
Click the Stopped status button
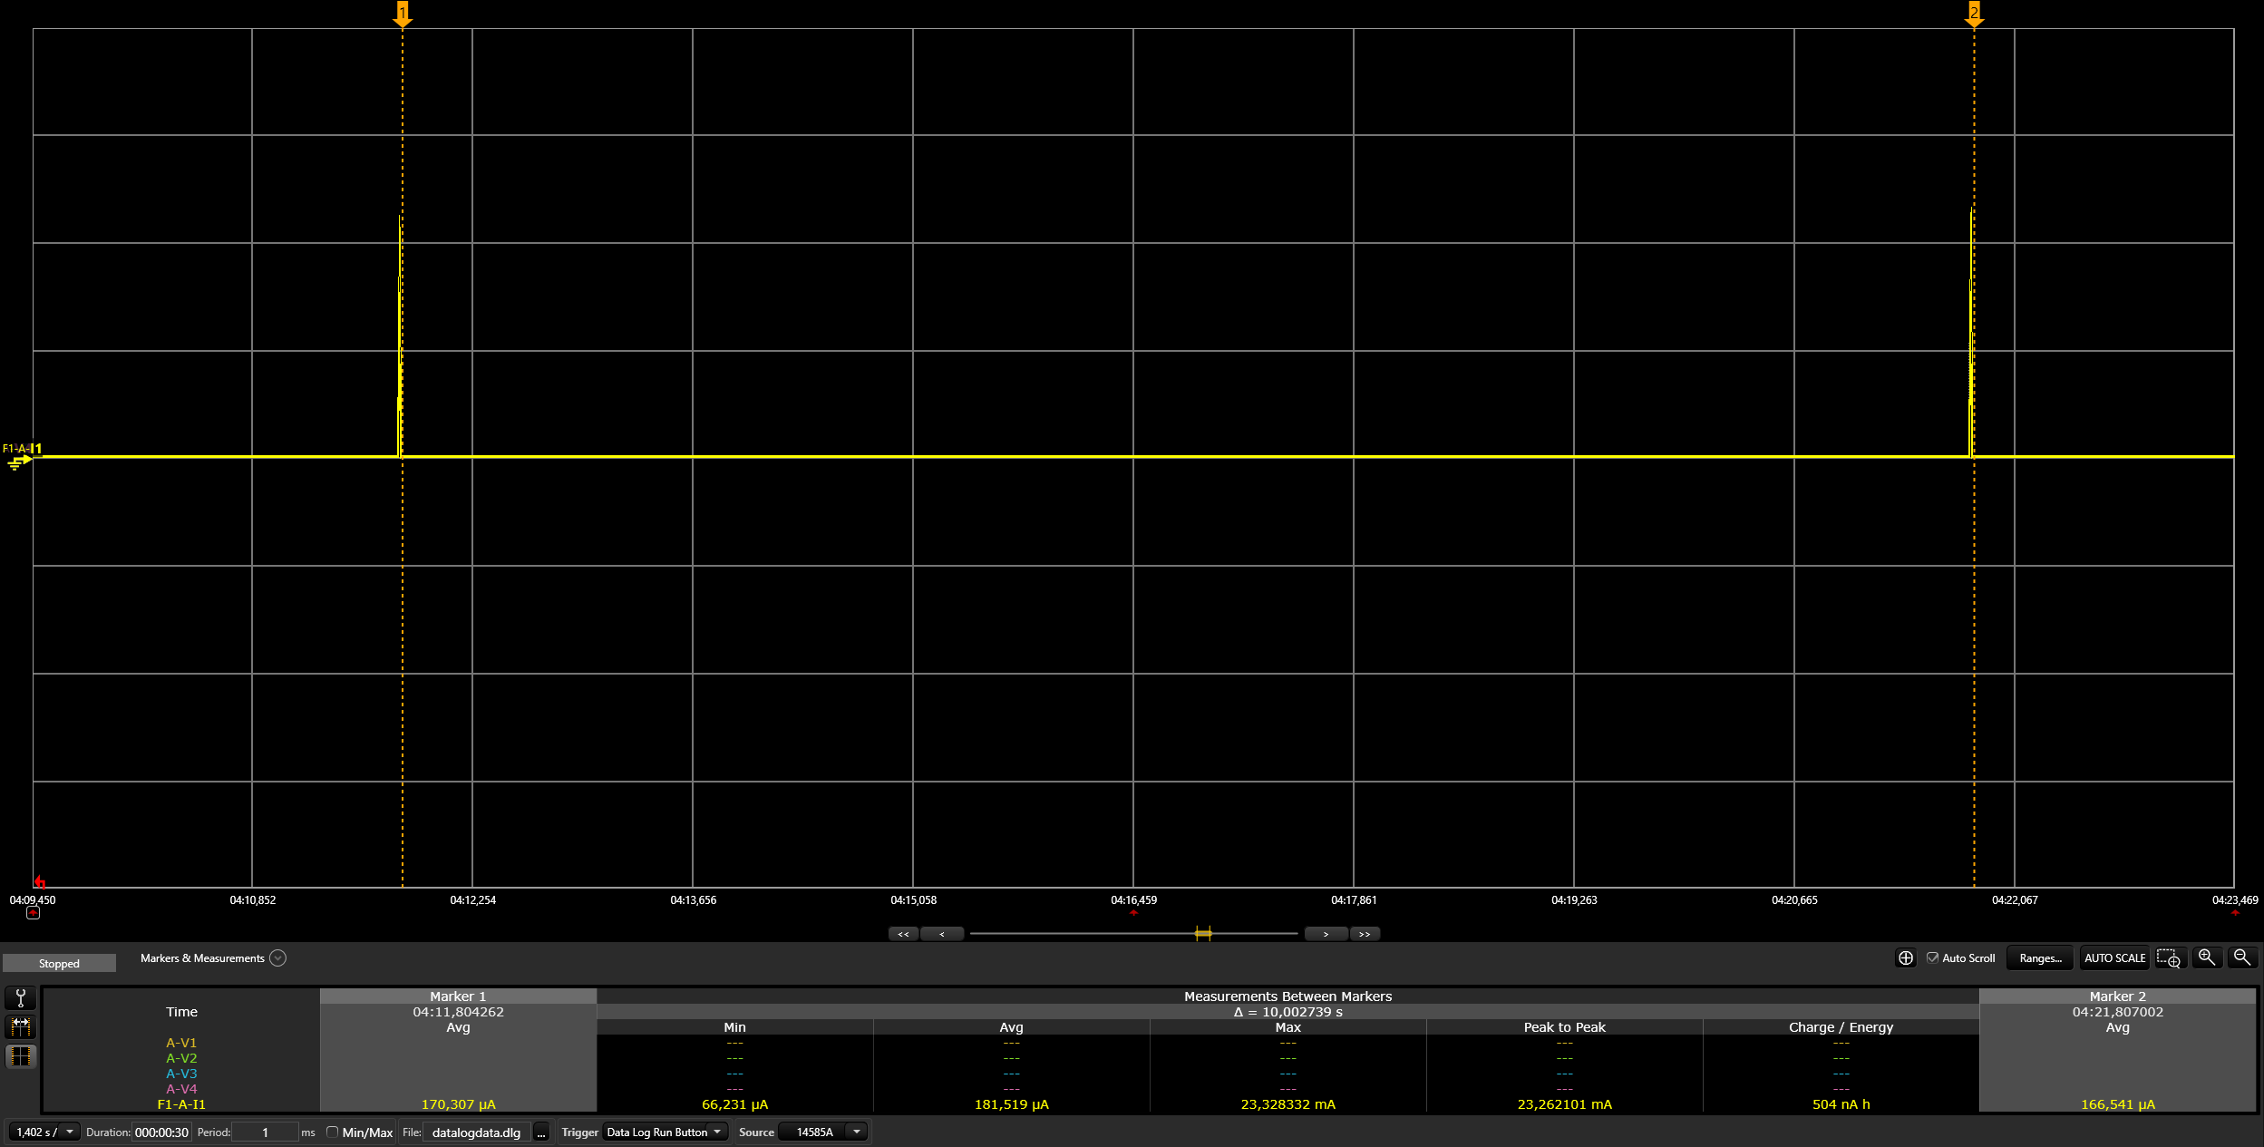[59, 963]
